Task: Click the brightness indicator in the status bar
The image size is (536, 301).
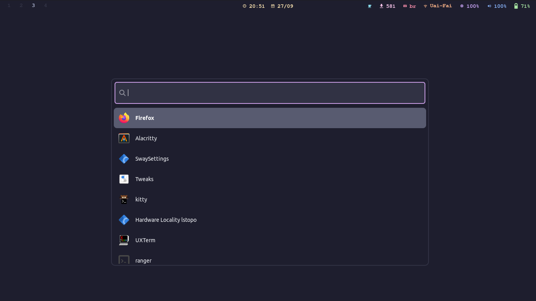Action: tap(470, 6)
